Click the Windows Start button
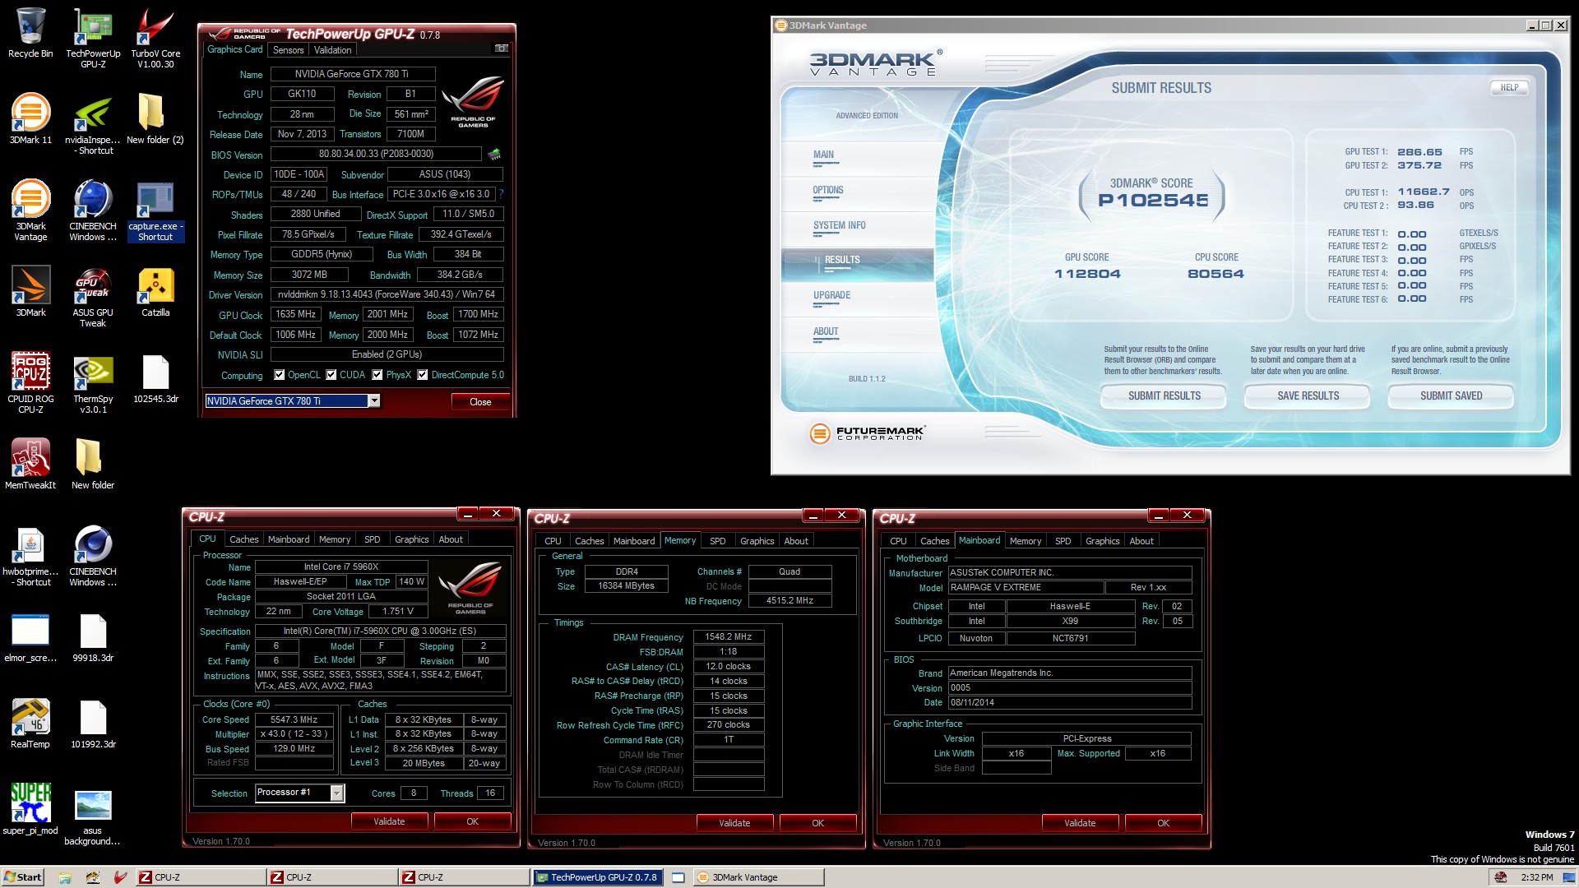 click(x=22, y=877)
